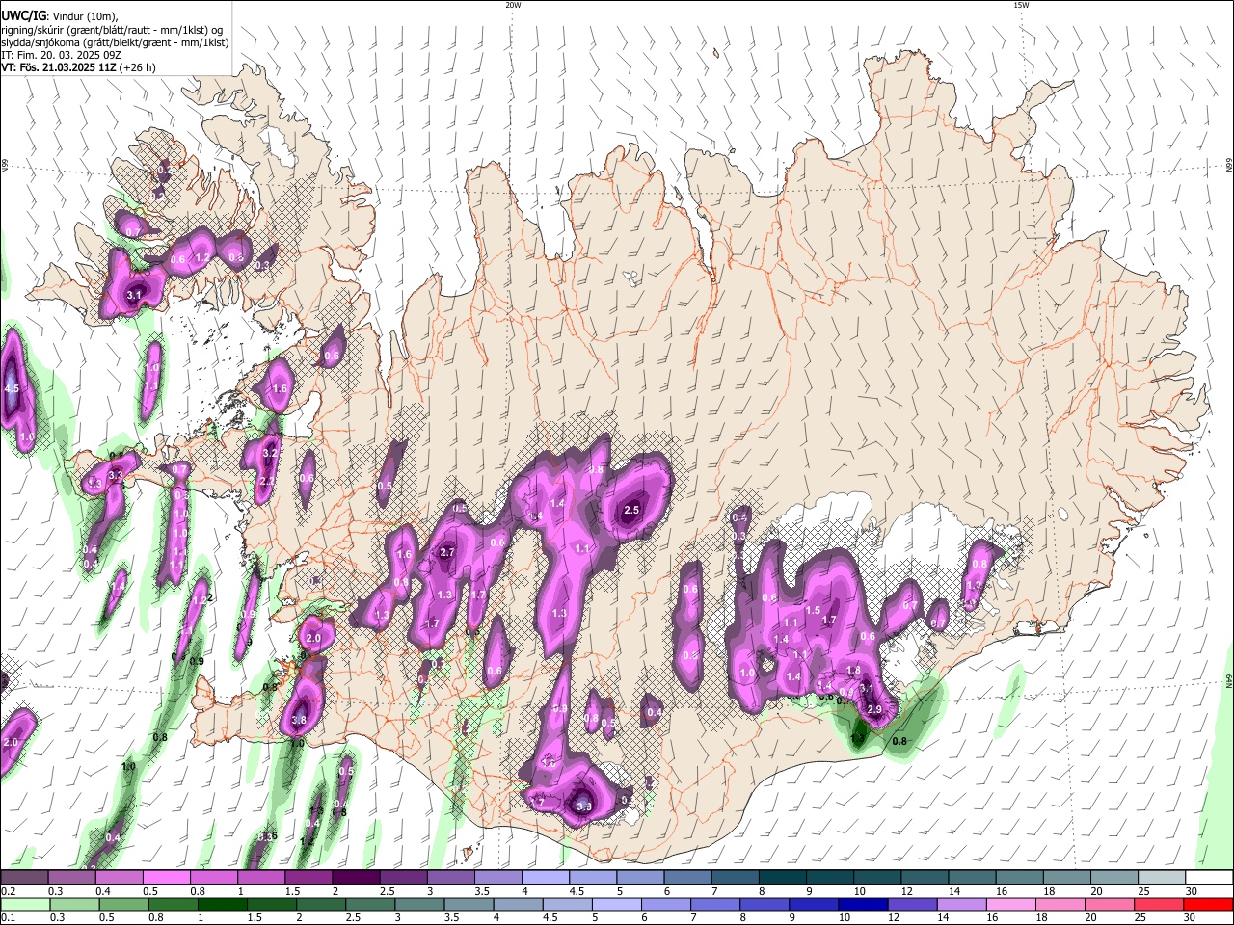The width and height of the screenshot is (1234, 925).
Task: Click the '2.0' value at the far left edge
Action: coord(12,743)
